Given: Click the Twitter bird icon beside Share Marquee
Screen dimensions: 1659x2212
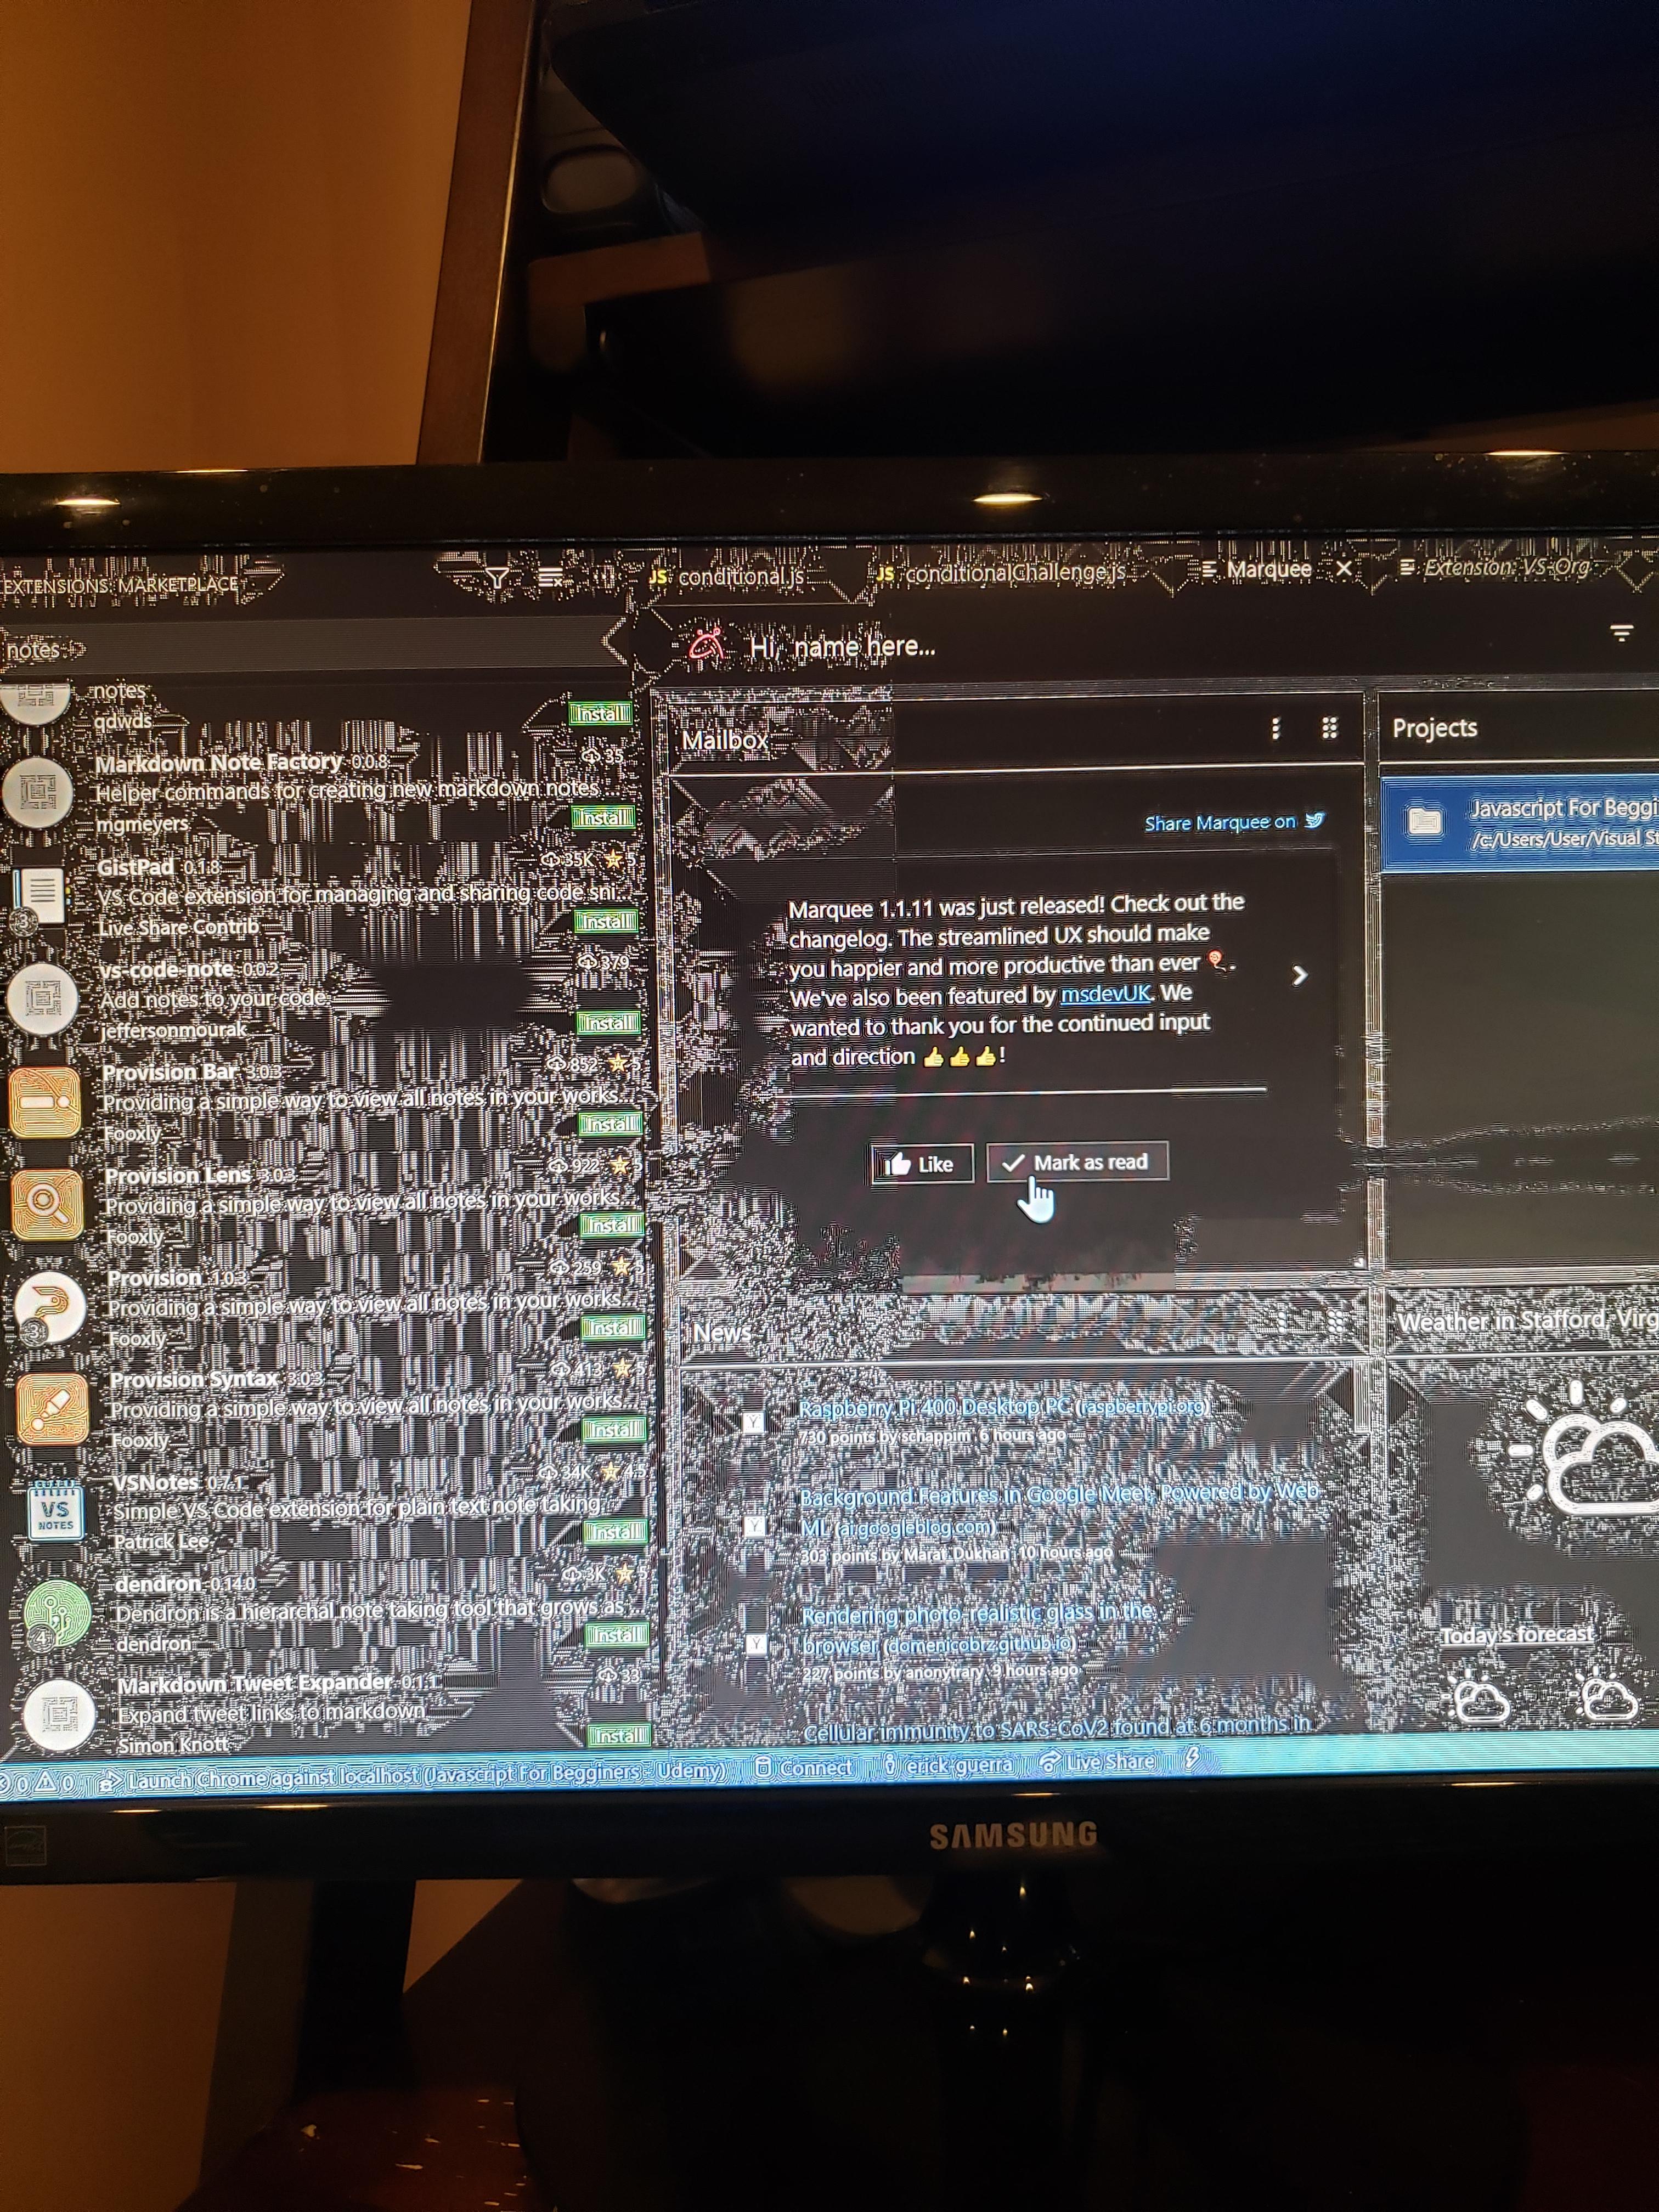Looking at the screenshot, I should pos(1315,820).
